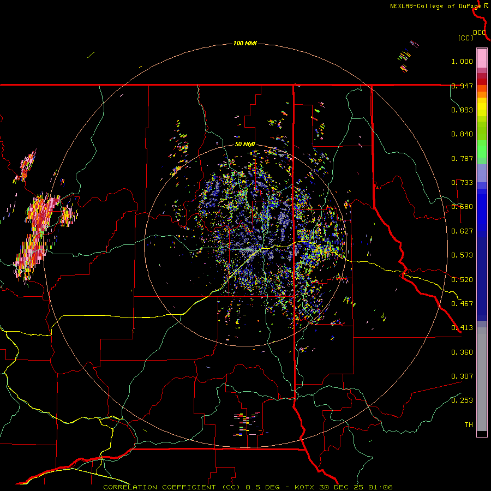This screenshot has width=491, height=491.
Task: Click the TH threshold label
Action: [469, 425]
